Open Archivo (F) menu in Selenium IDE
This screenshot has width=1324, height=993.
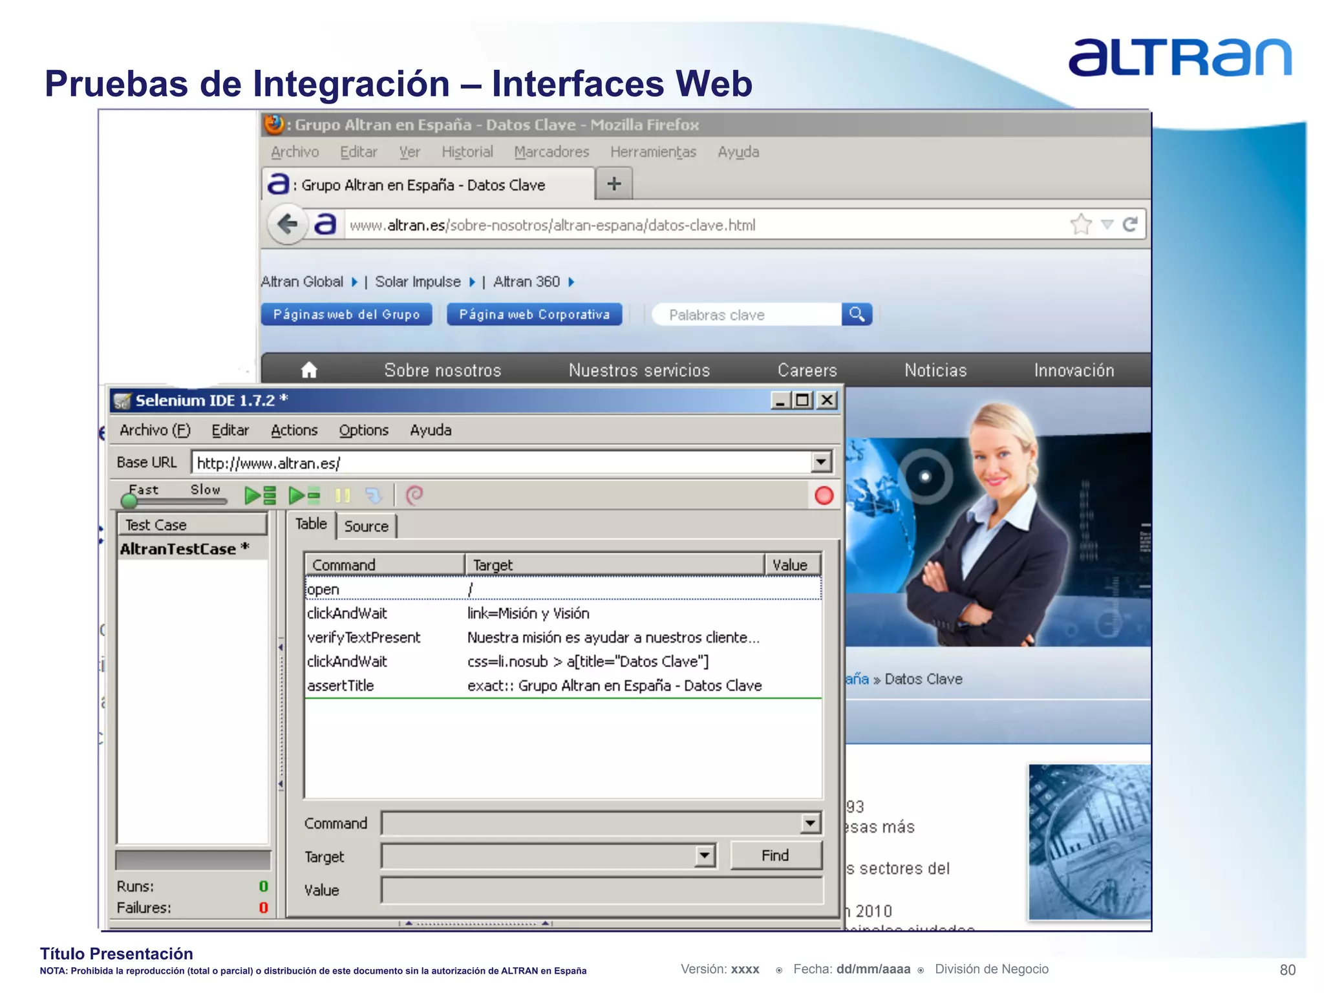[x=155, y=430]
